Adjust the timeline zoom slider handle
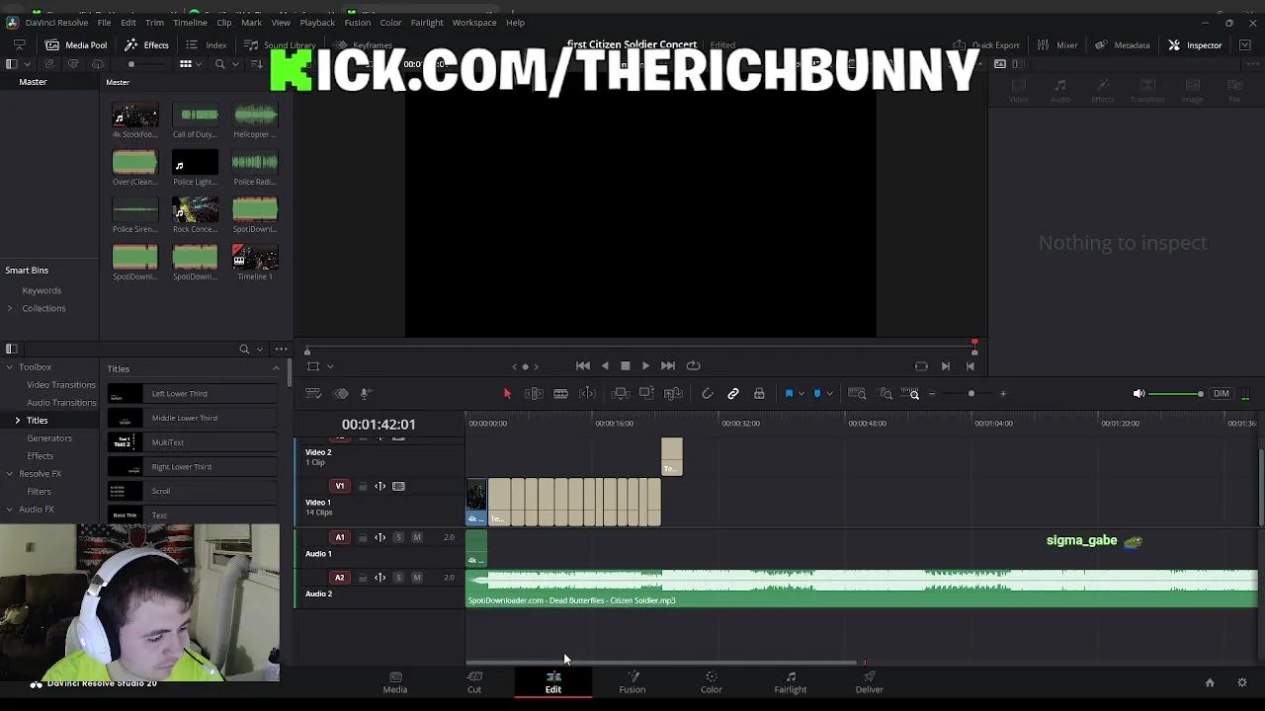The image size is (1265, 711). tap(971, 394)
